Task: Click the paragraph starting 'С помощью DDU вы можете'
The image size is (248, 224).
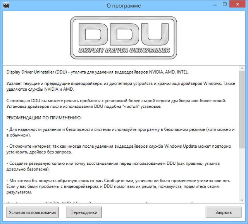Action: tap(116, 103)
